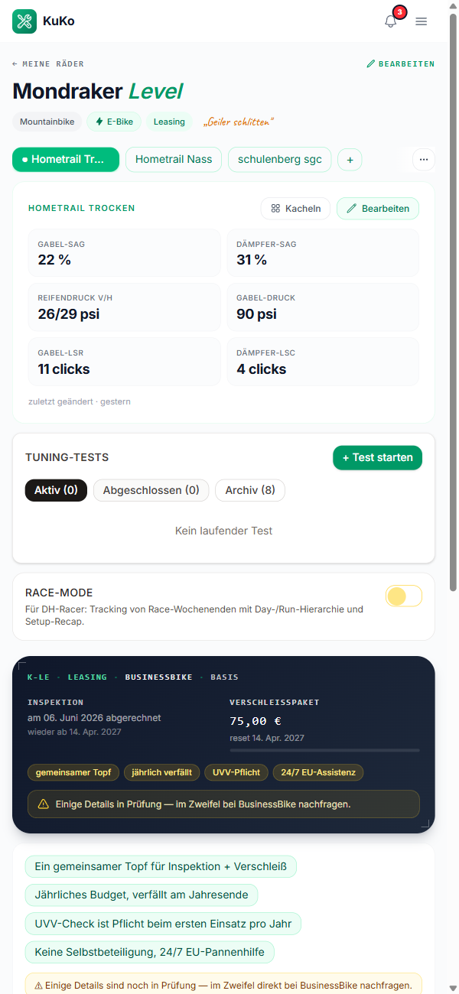The height and width of the screenshot is (994, 459).
Task: Click the Verschleisspaket budget progress bar
Action: pos(324,750)
